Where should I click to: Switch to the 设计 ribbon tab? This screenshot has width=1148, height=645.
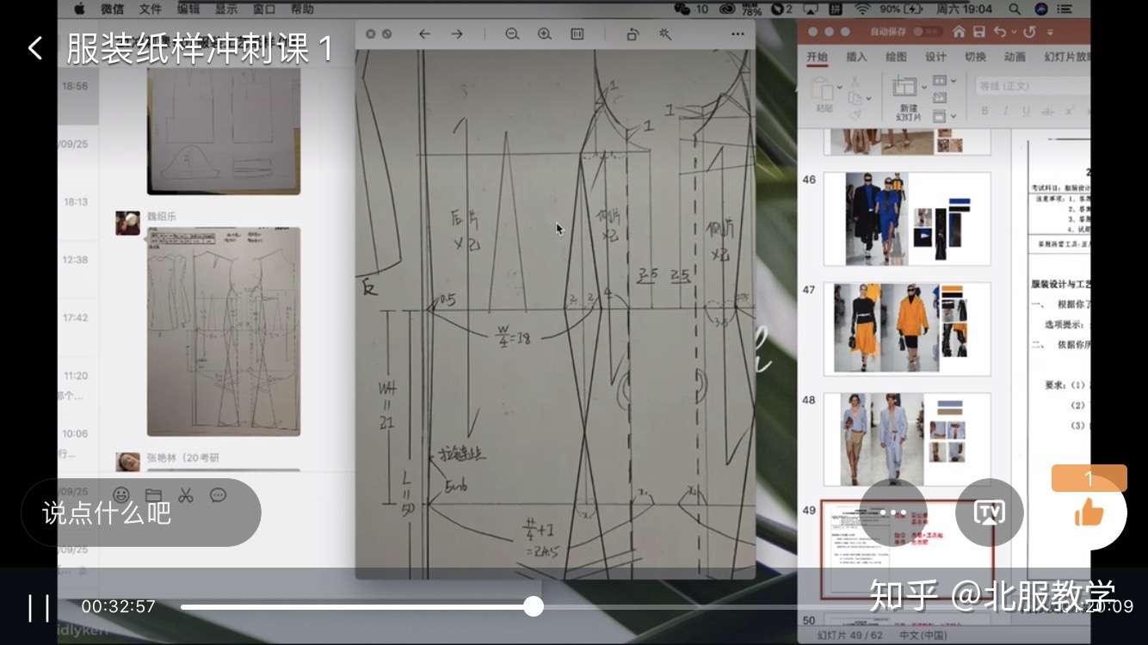click(935, 57)
